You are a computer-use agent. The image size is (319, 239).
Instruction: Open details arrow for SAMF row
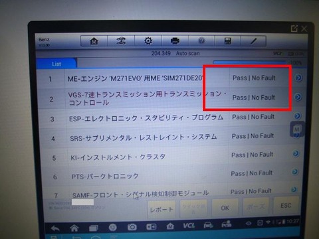point(294,189)
